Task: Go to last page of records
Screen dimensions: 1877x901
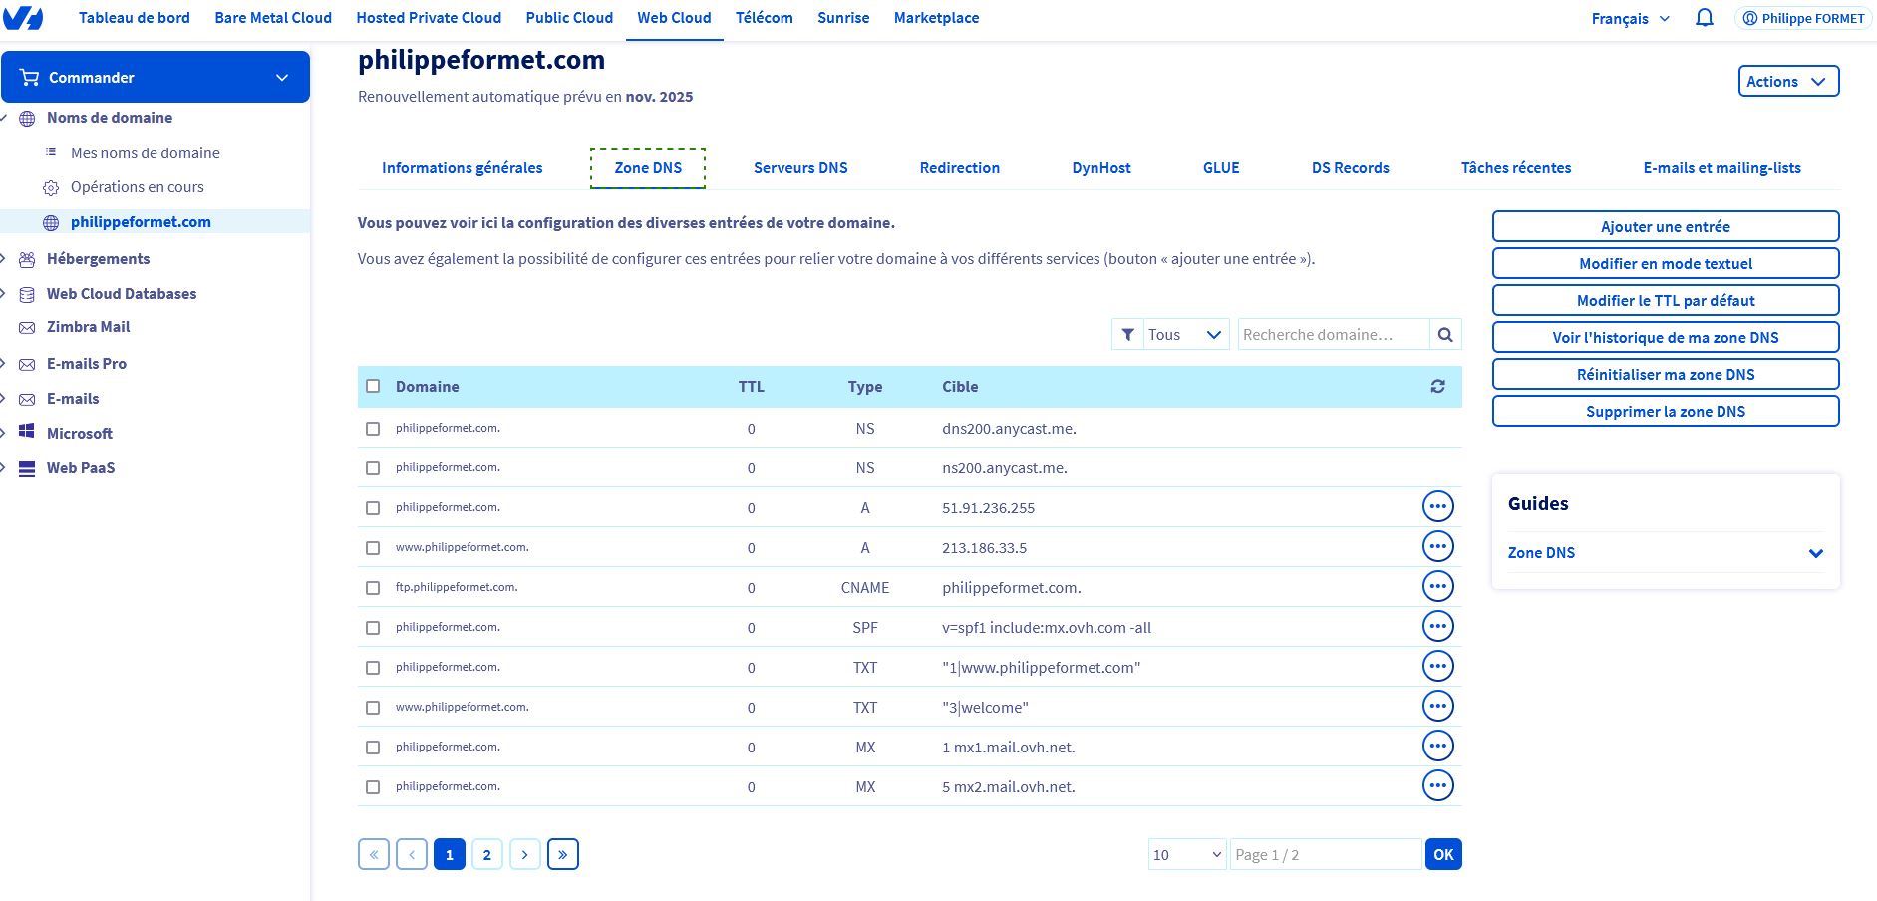Action: tap(563, 854)
